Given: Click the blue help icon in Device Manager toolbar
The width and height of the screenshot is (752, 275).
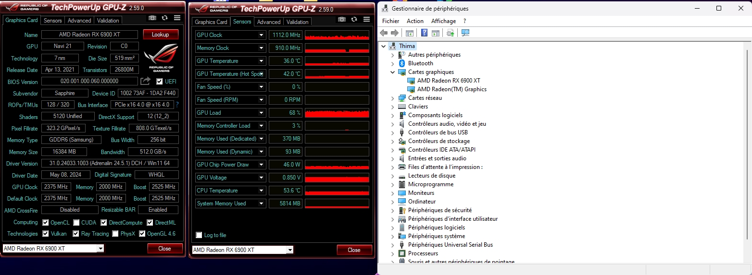Looking at the screenshot, I should (424, 33).
